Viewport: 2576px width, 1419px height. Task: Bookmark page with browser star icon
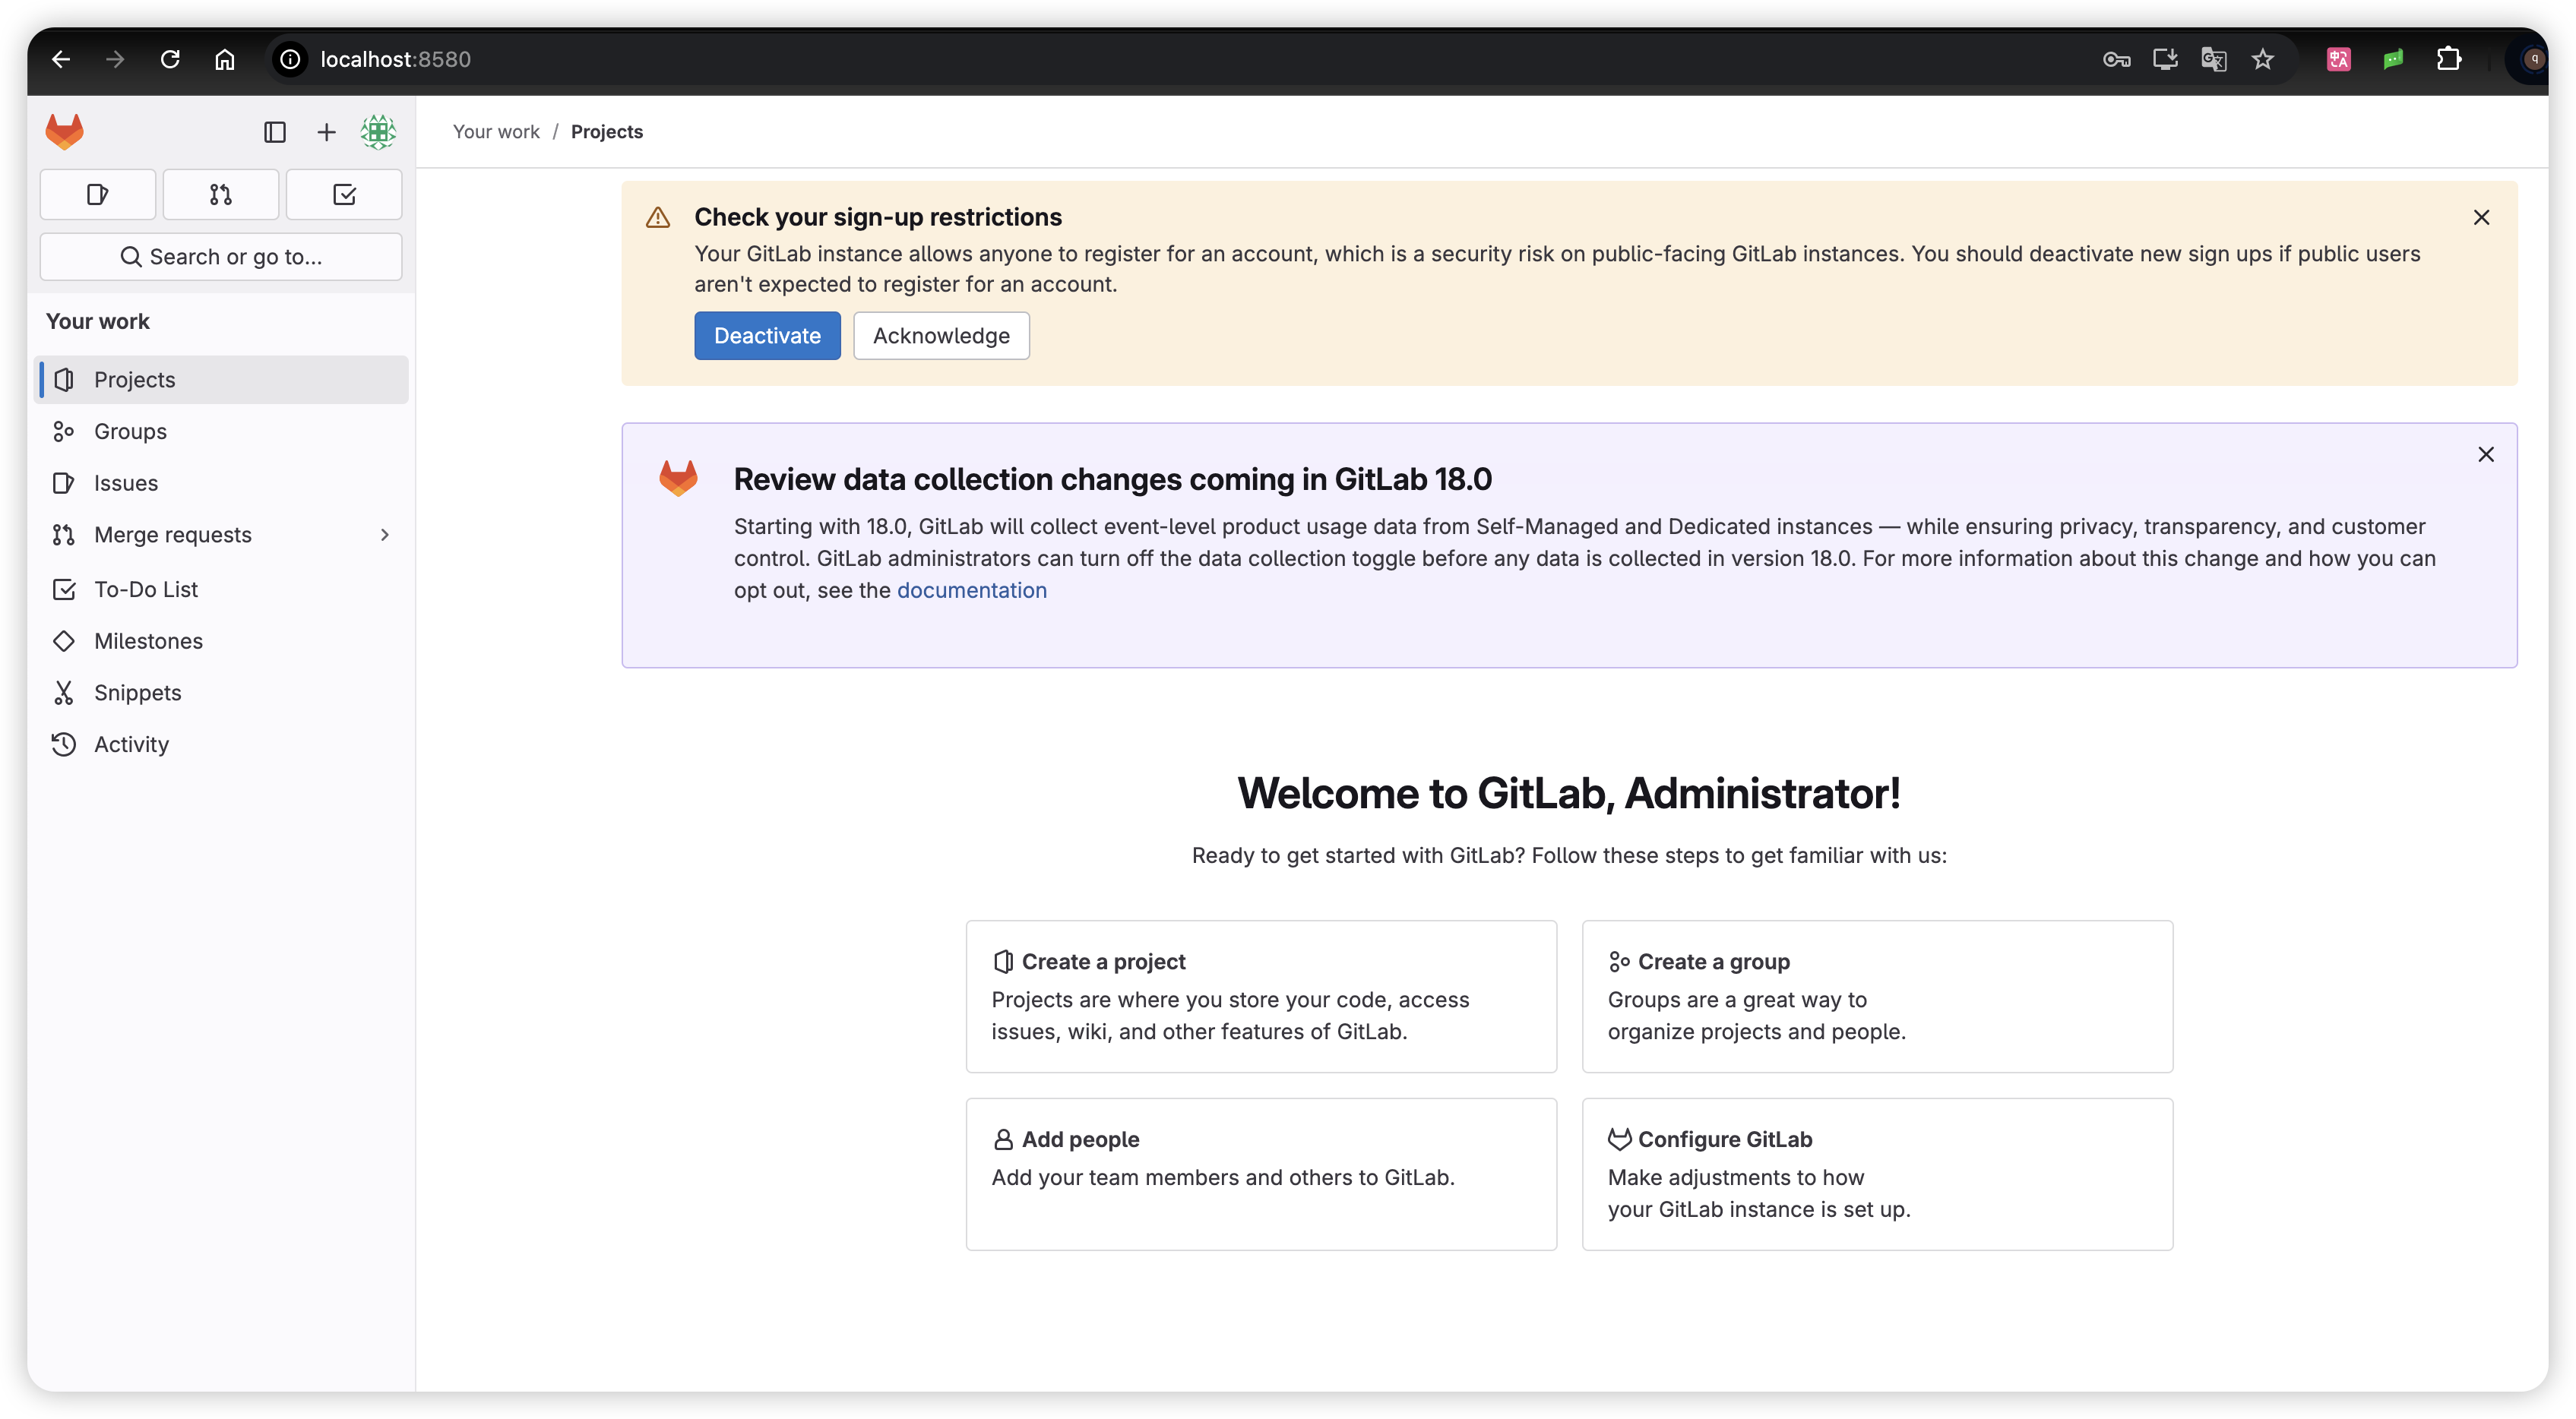[2262, 59]
